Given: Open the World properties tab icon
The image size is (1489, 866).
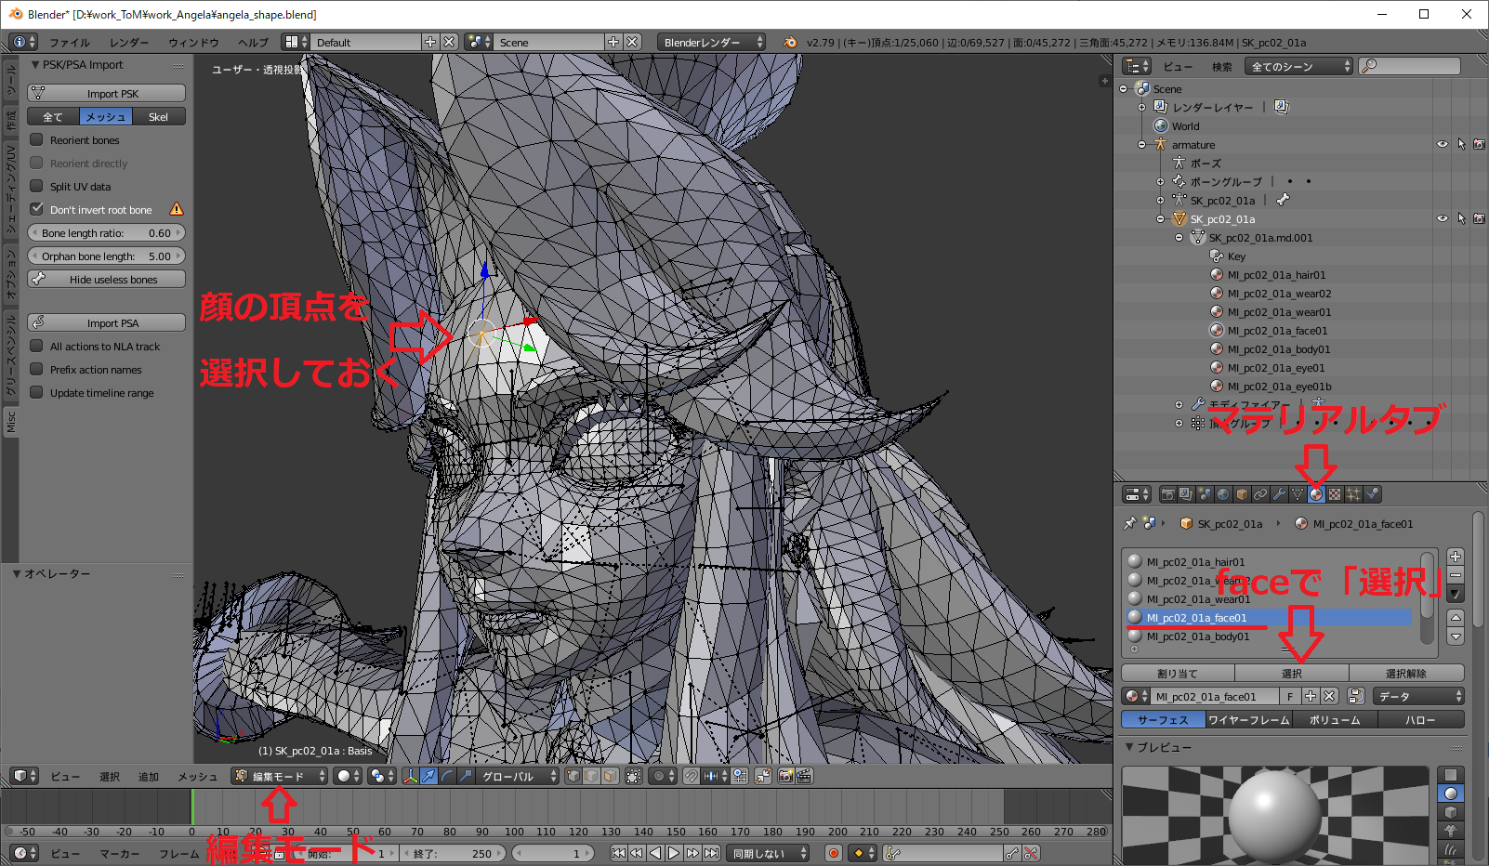Looking at the screenshot, I should coord(1223,494).
